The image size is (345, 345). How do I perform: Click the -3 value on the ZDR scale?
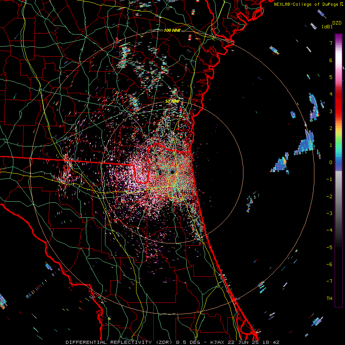329,213
